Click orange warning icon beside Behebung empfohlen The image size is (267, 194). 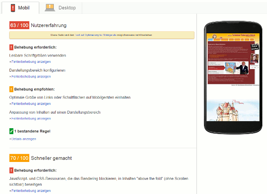click(x=11, y=89)
